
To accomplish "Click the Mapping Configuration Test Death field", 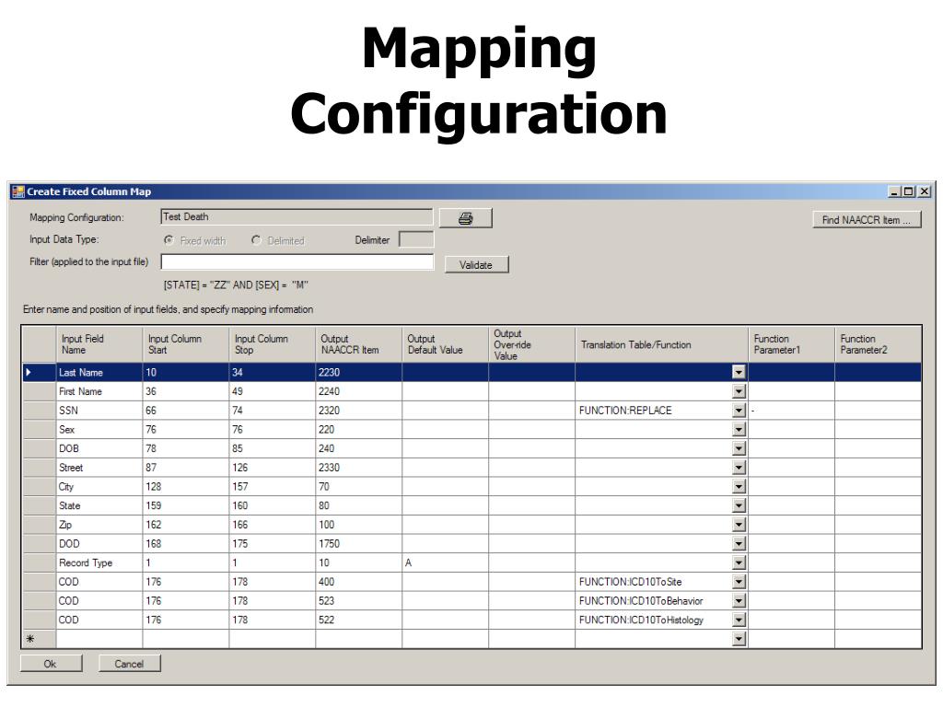I will [297, 217].
